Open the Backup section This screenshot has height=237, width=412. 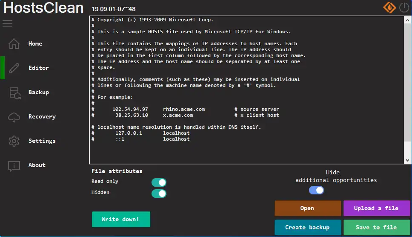pos(39,92)
